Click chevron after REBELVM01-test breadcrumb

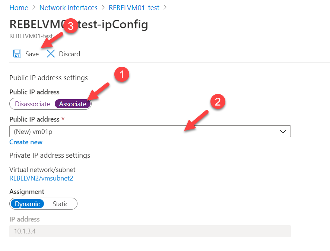165,7
